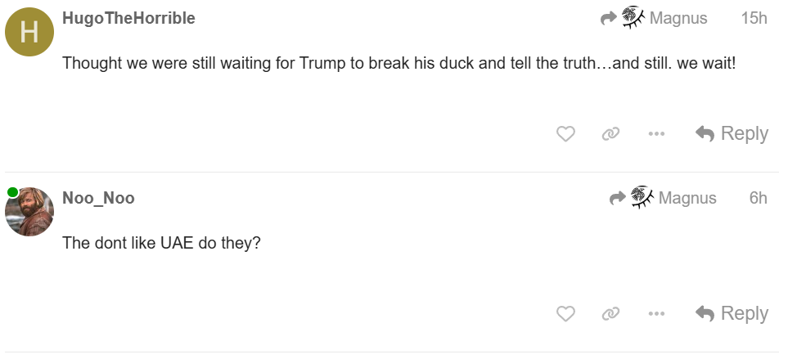Open Noo_Noo username link

(98, 198)
